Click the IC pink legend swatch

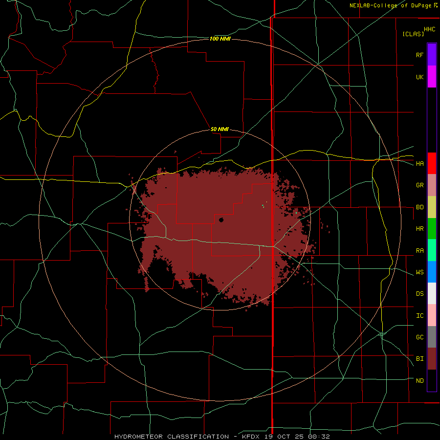[x=432, y=315]
